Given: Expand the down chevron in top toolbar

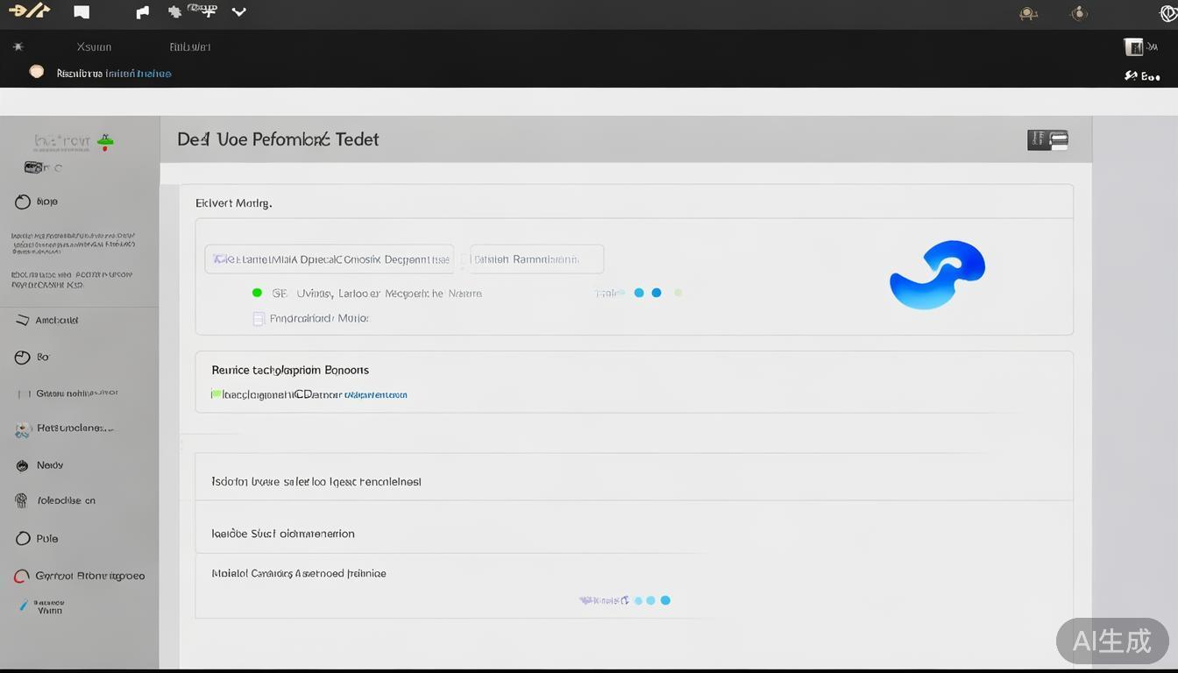Looking at the screenshot, I should point(238,12).
